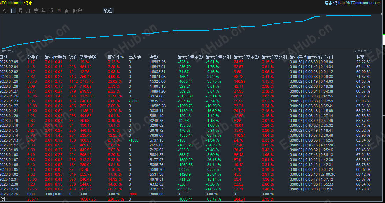
Task: Open the 月 monthly statistics tab
Action: tap(28, 10)
